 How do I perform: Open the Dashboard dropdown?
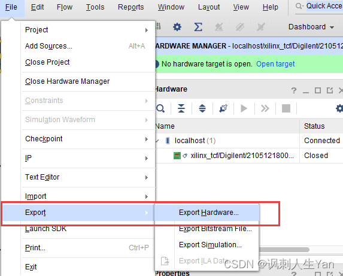pos(311,27)
